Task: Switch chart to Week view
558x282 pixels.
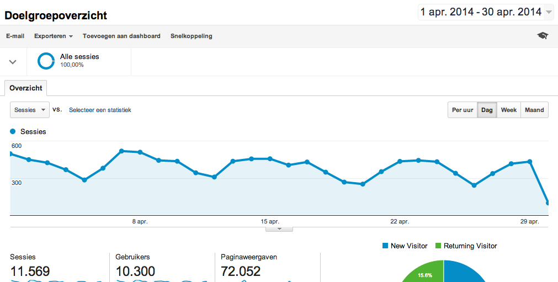Action: coord(508,110)
